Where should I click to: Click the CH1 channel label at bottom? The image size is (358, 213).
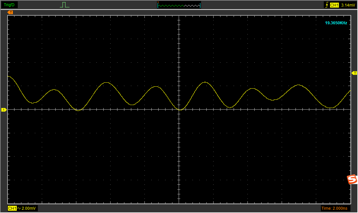point(12,208)
